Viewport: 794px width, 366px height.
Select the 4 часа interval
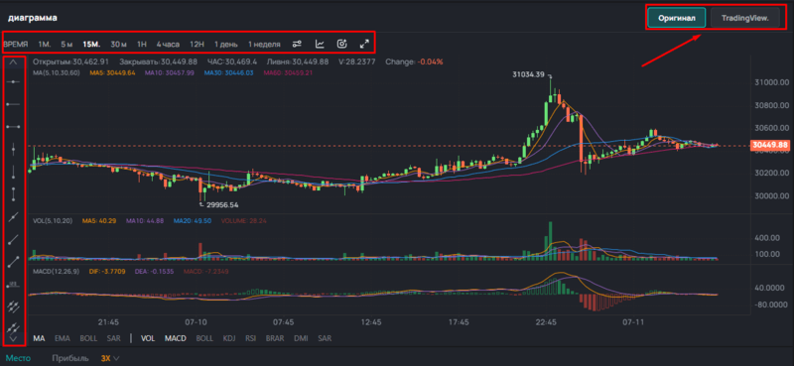tap(168, 45)
